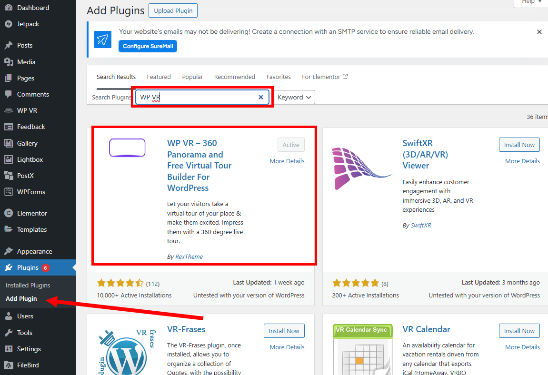Open the SwiftXR author link
Screen dimensions: 548x375
[x=421, y=226]
